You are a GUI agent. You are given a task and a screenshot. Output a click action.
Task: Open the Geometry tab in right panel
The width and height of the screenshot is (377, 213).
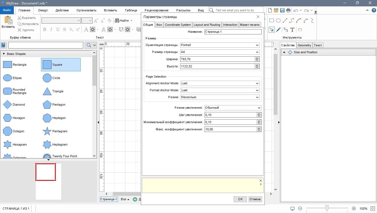click(304, 45)
